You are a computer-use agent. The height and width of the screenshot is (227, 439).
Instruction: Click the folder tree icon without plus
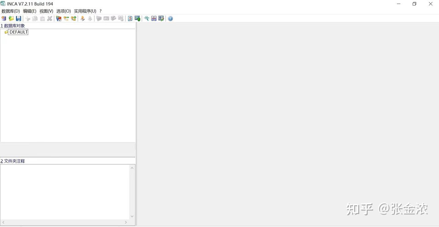tap(66, 19)
